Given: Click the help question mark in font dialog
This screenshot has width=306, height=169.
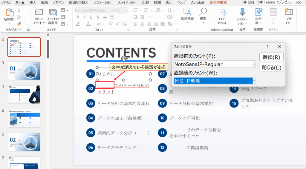Looking at the screenshot, I should coord(267,47).
